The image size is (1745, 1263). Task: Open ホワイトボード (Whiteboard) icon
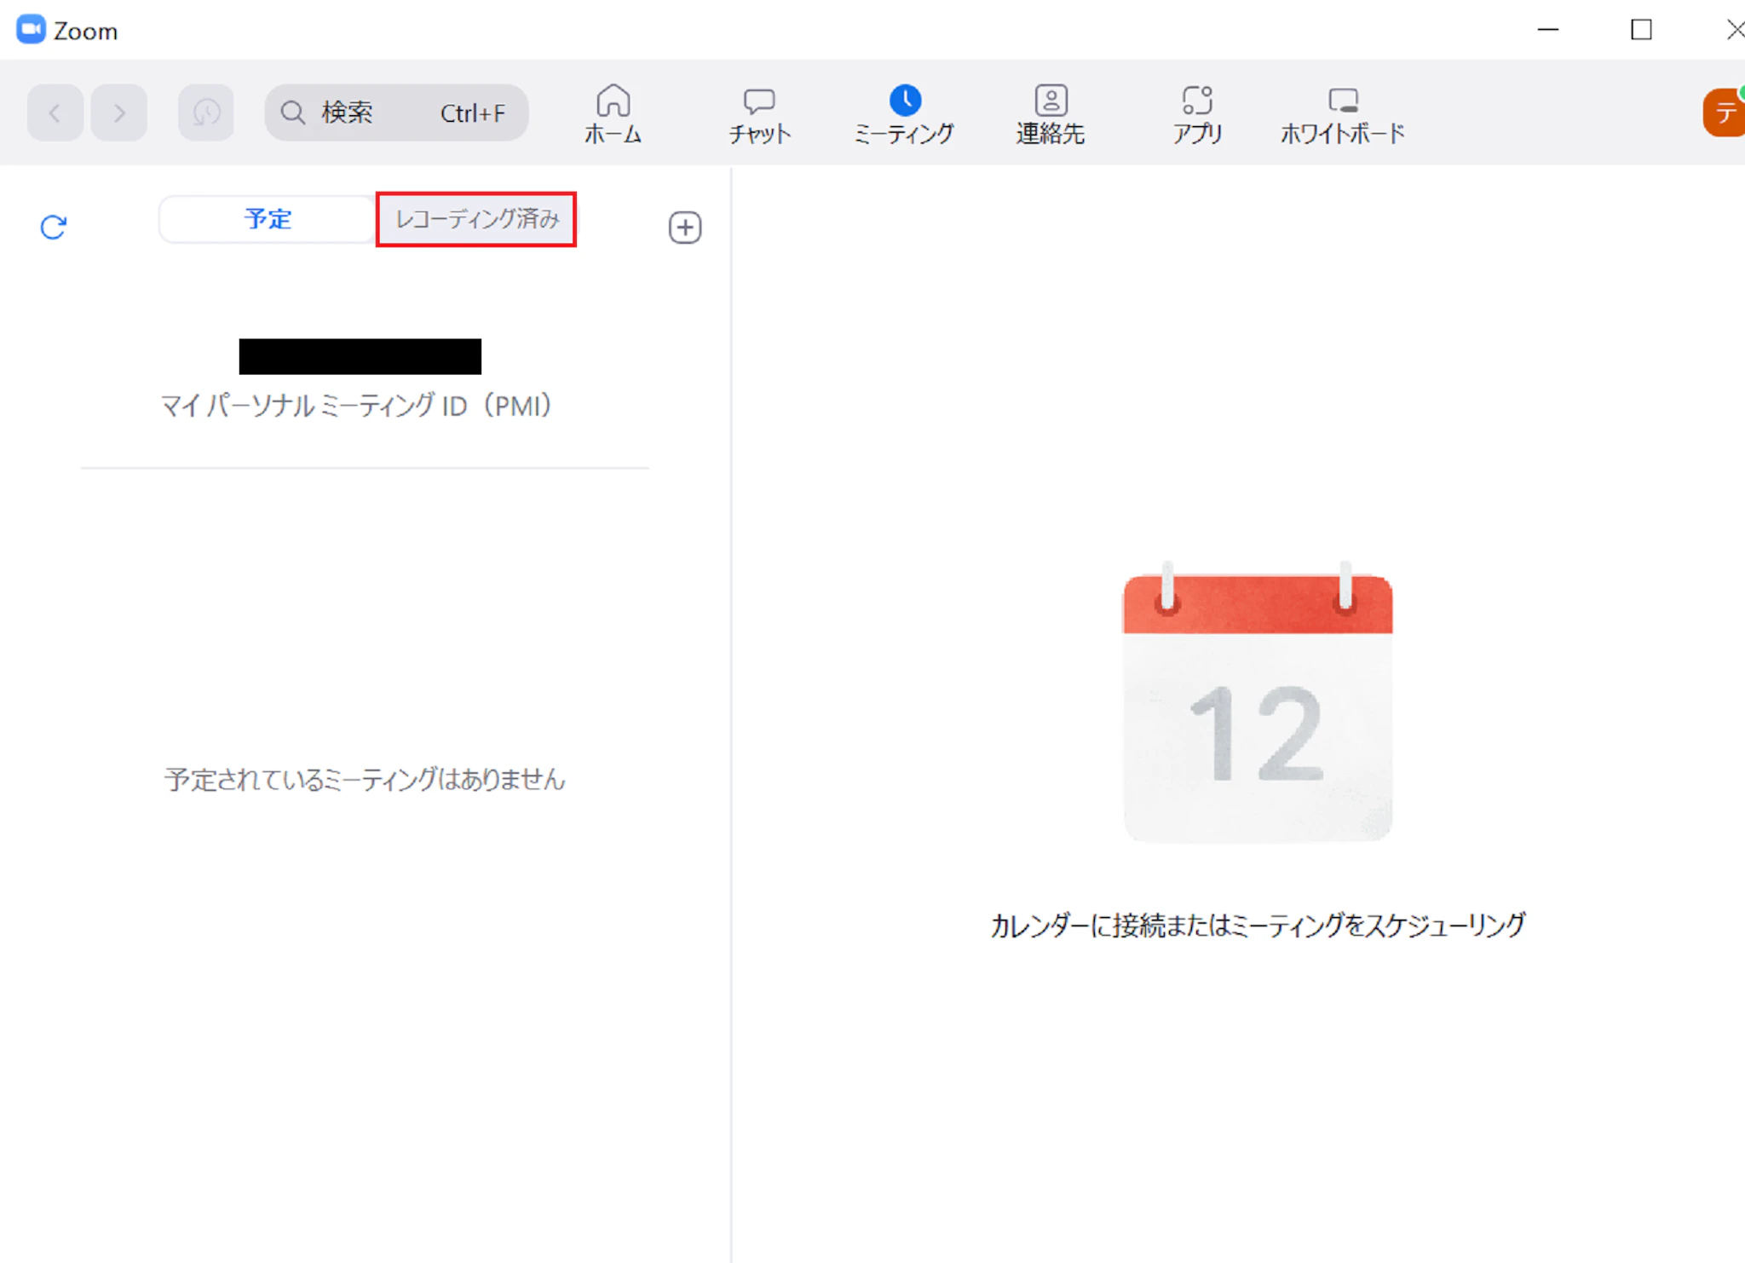[1343, 101]
